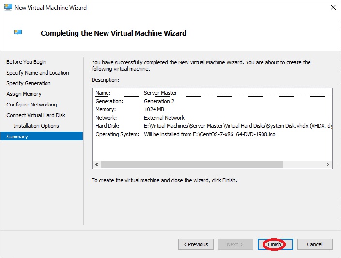Select the Connect Virtual Hard Disk step
341x258 pixels.
click(x=36, y=115)
